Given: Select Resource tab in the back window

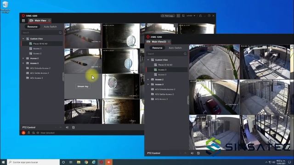Looking at the screenshot, I should point(32,27).
